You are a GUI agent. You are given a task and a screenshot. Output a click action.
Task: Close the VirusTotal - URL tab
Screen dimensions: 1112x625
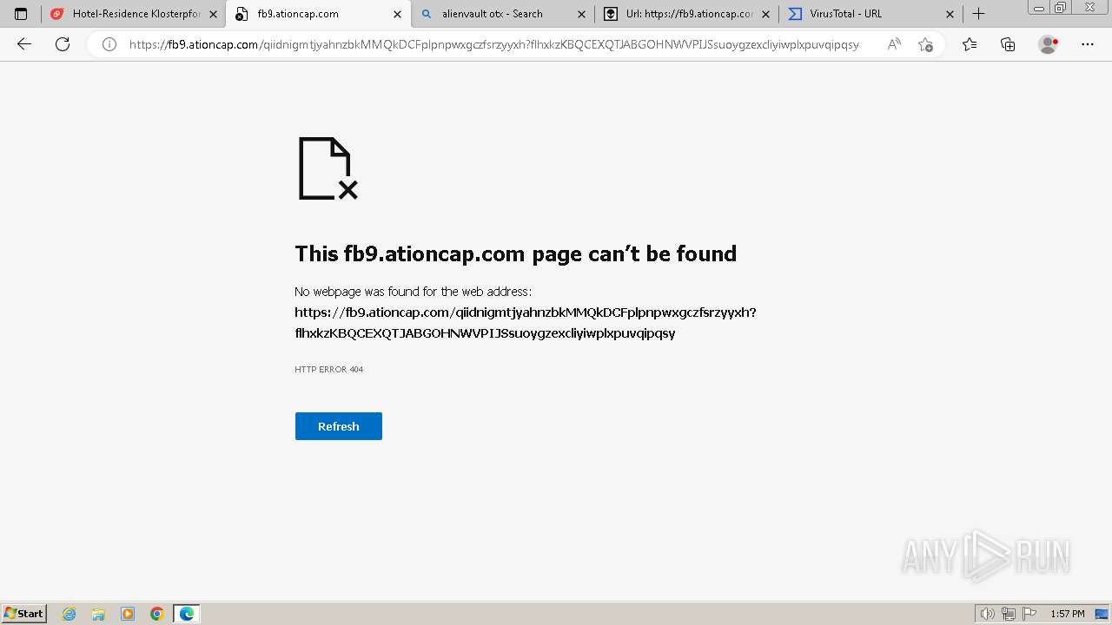click(950, 14)
